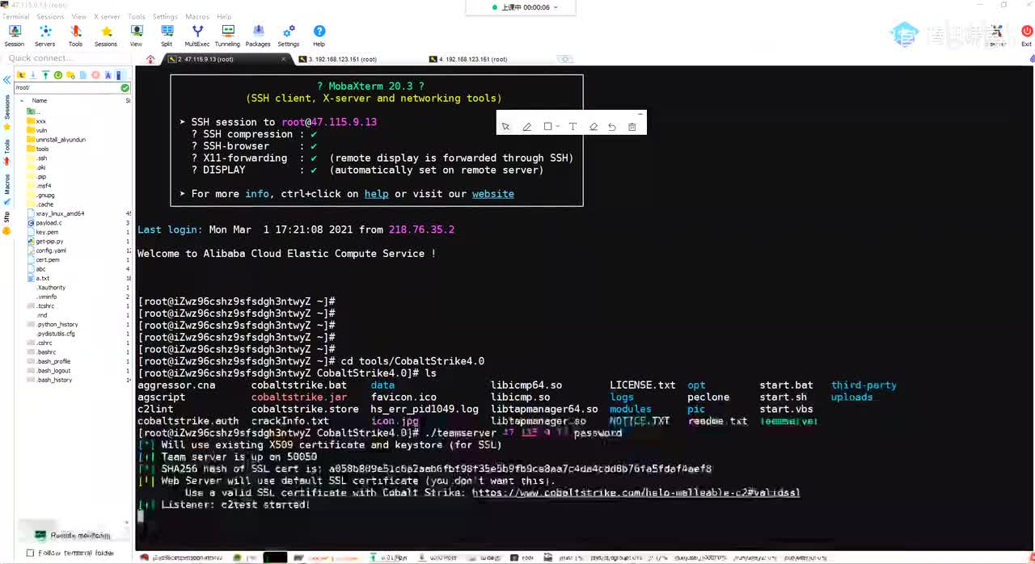Click the cobaltstrike.com help URL link
Viewport: 1035px width, 564px height.
pyautogui.click(x=636, y=492)
